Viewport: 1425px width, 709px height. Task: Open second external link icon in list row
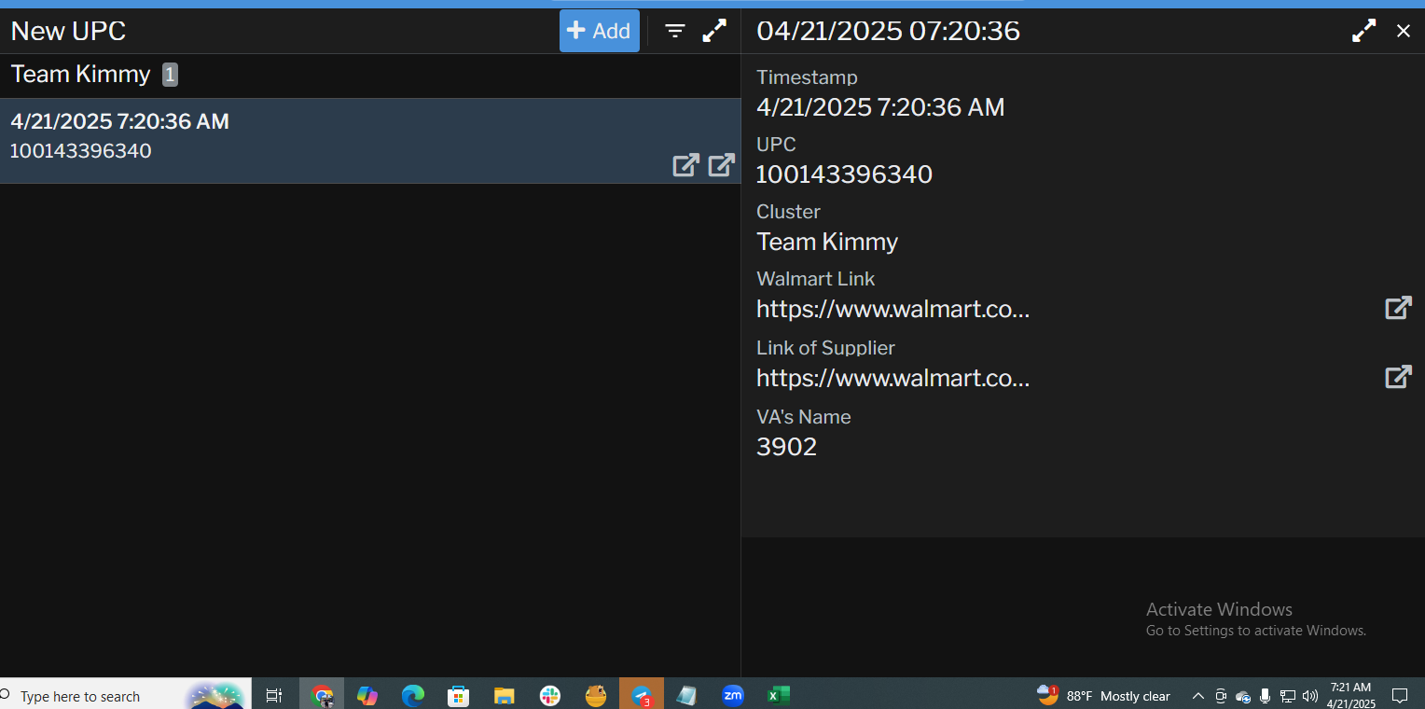pyautogui.click(x=722, y=165)
